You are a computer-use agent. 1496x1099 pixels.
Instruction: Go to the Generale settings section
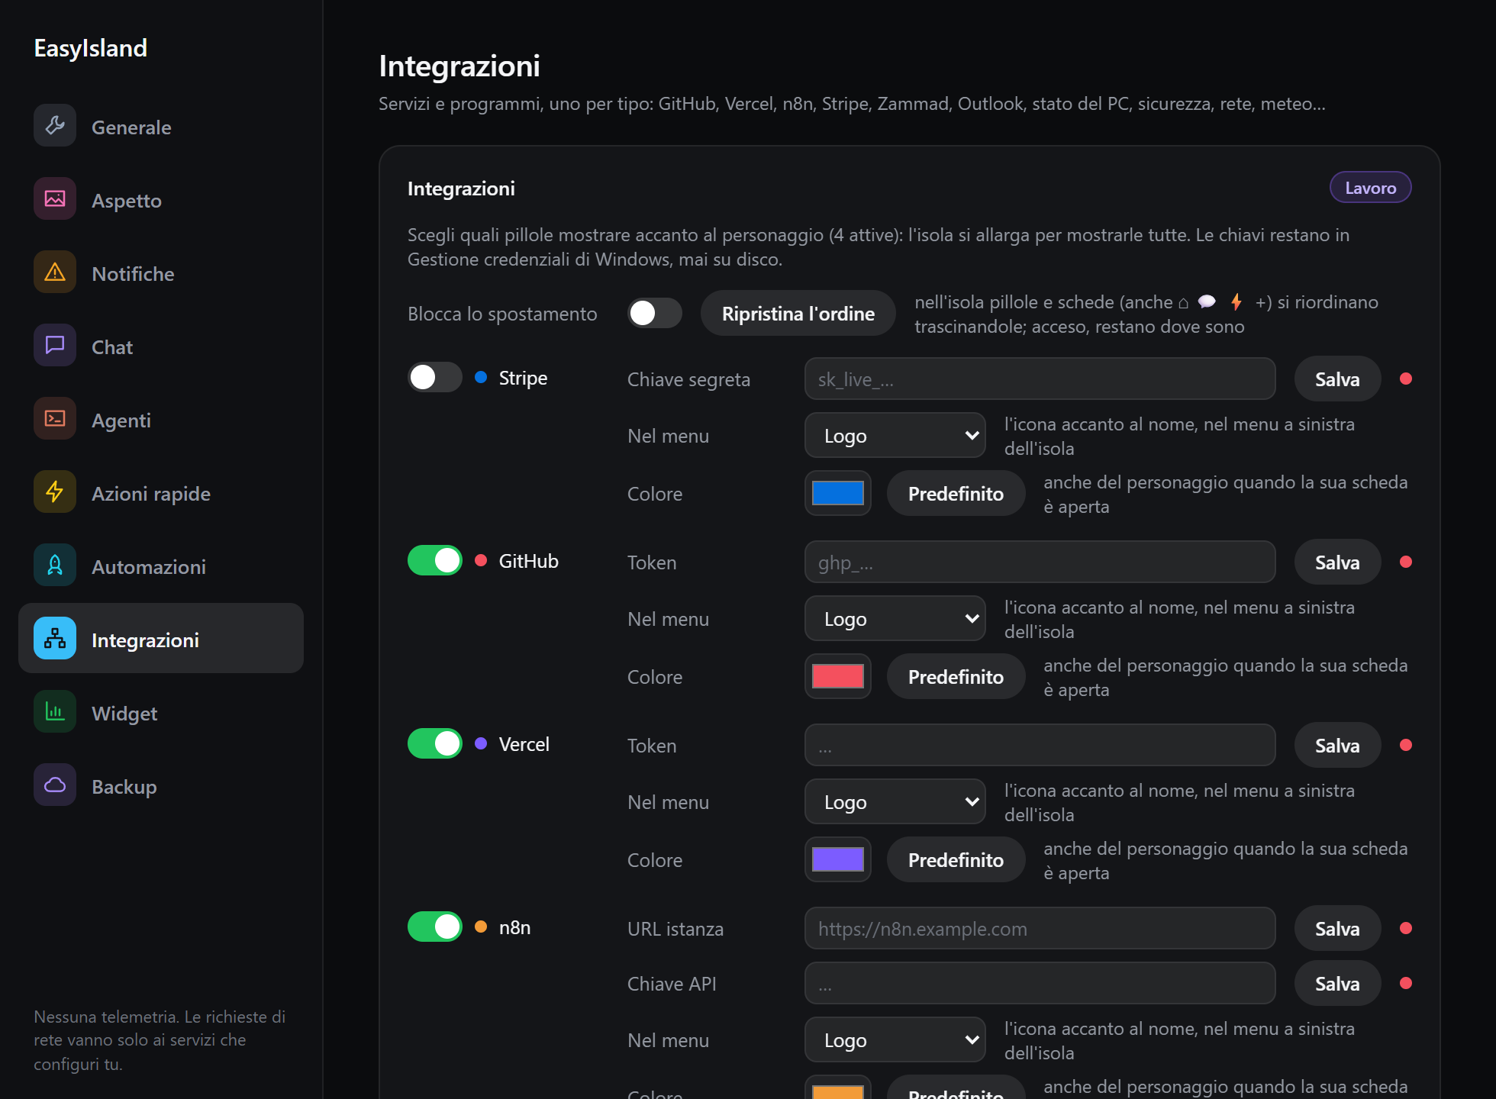pos(161,127)
